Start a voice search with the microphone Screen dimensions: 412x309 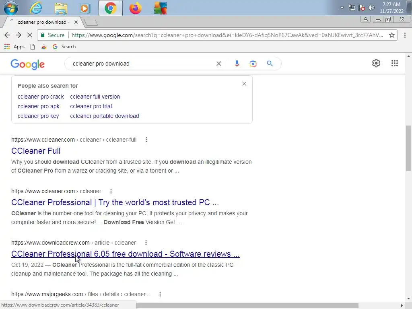237,64
